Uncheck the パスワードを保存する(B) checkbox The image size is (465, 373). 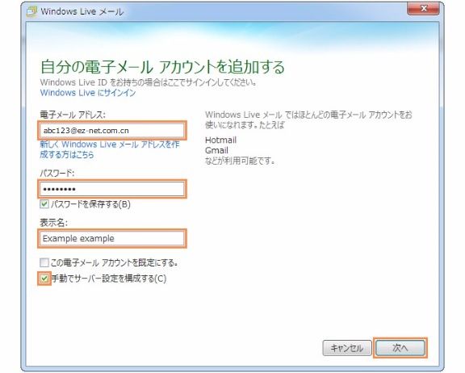coord(44,204)
